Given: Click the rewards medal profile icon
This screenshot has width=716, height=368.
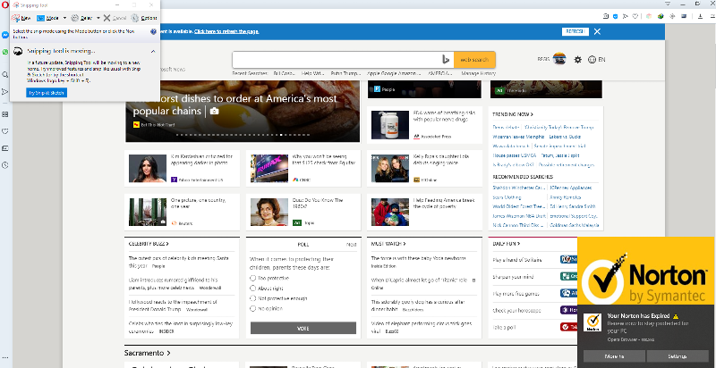Looking at the screenshot, I should coord(559,59).
